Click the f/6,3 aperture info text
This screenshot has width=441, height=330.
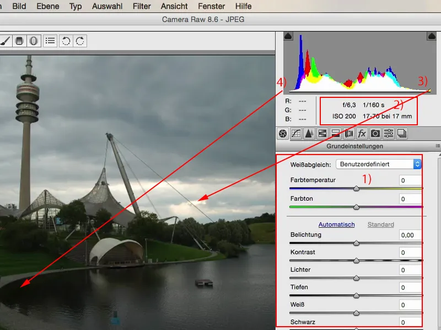pyautogui.click(x=349, y=105)
